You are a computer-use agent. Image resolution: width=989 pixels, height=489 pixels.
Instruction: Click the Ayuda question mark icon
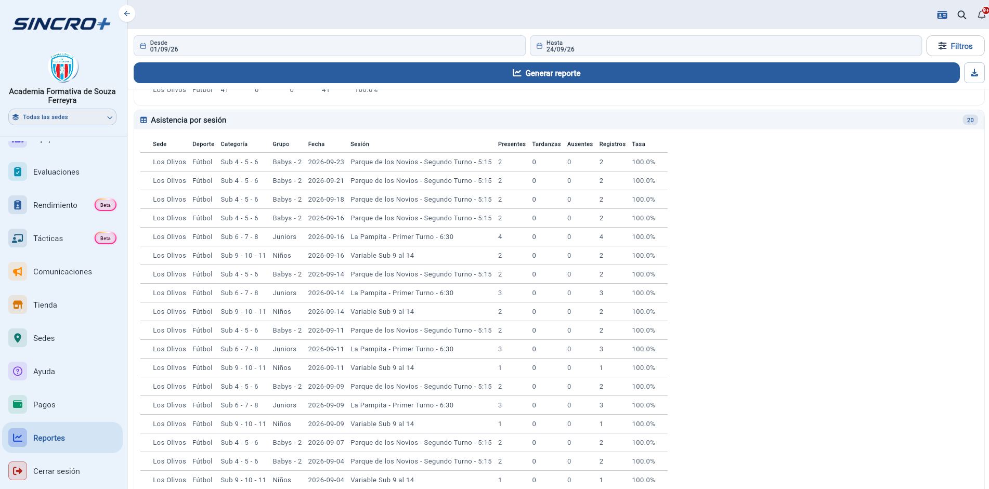tap(18, 372)
